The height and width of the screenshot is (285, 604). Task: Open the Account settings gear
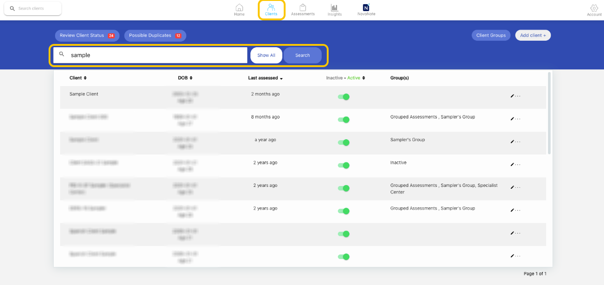(x=594, y=10)
